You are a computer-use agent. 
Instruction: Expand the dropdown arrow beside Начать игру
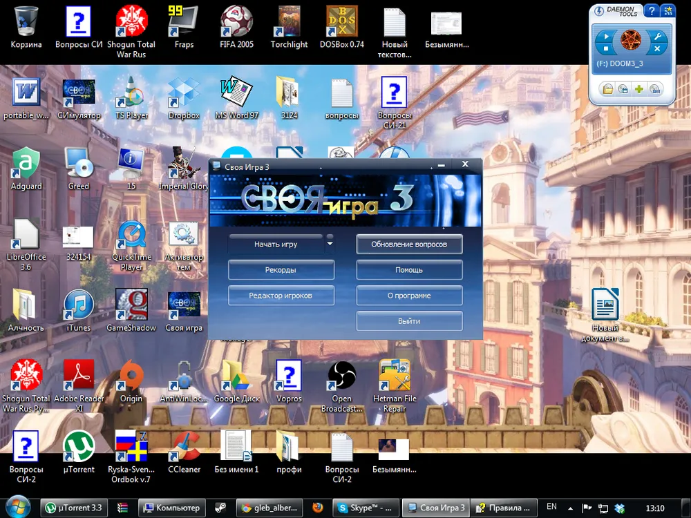[x=330, y=244]
